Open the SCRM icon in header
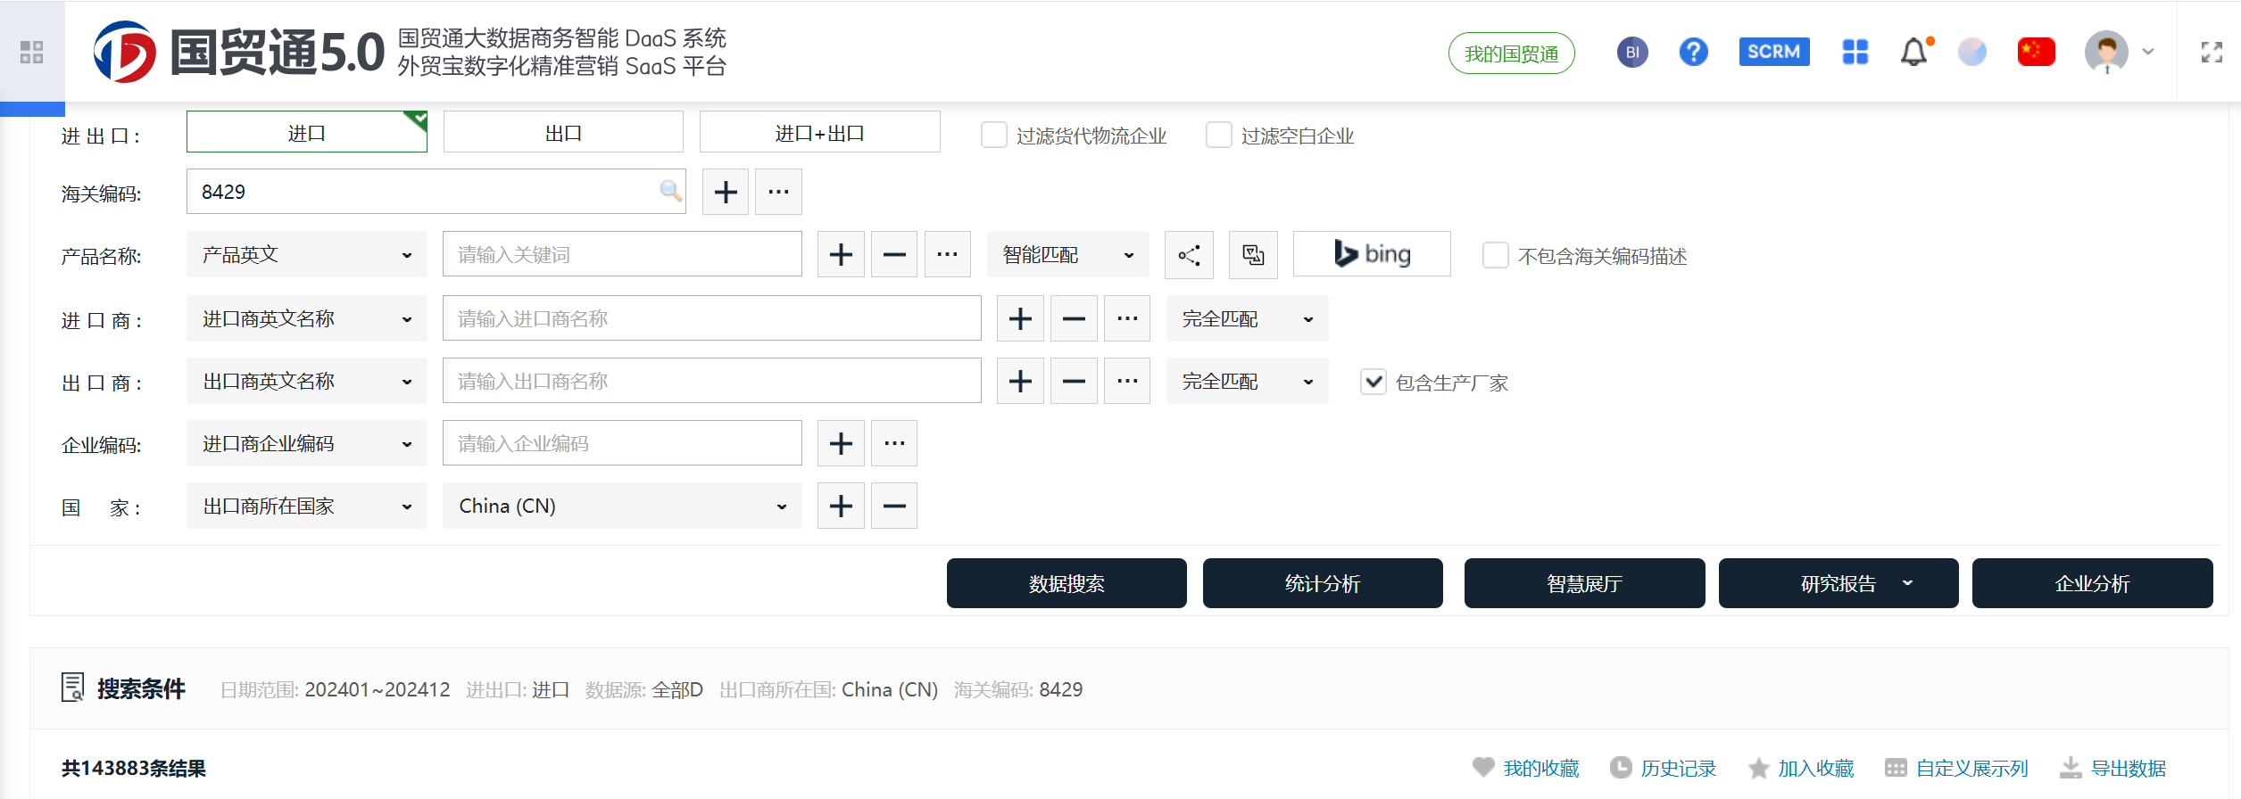Viewport: 2241px width, 799px height. pos(1773,52)
